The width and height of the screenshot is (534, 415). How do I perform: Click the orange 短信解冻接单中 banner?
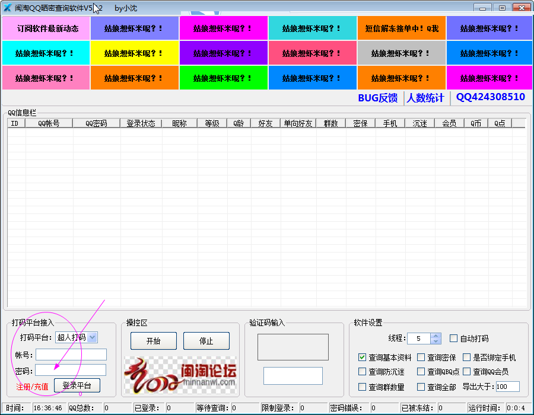(x=402, y=28)
